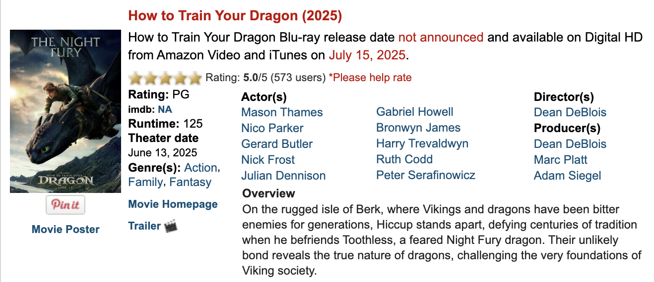
Task: Select producer Adam Siegel
Action: [x=567, y=176]
